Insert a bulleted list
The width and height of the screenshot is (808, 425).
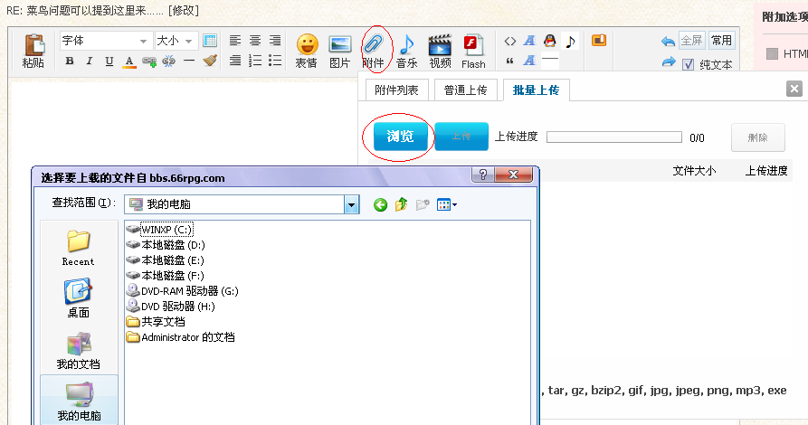pos(275,61)
